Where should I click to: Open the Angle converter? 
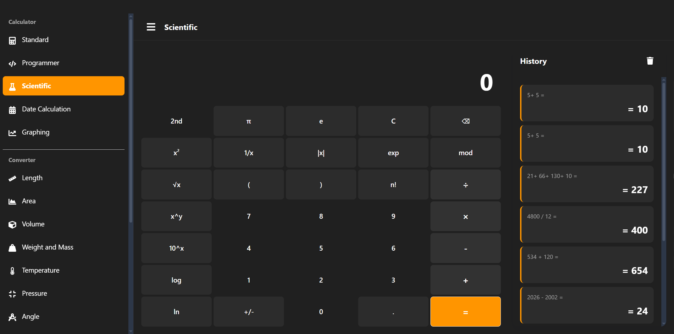(x=31, y=316)
